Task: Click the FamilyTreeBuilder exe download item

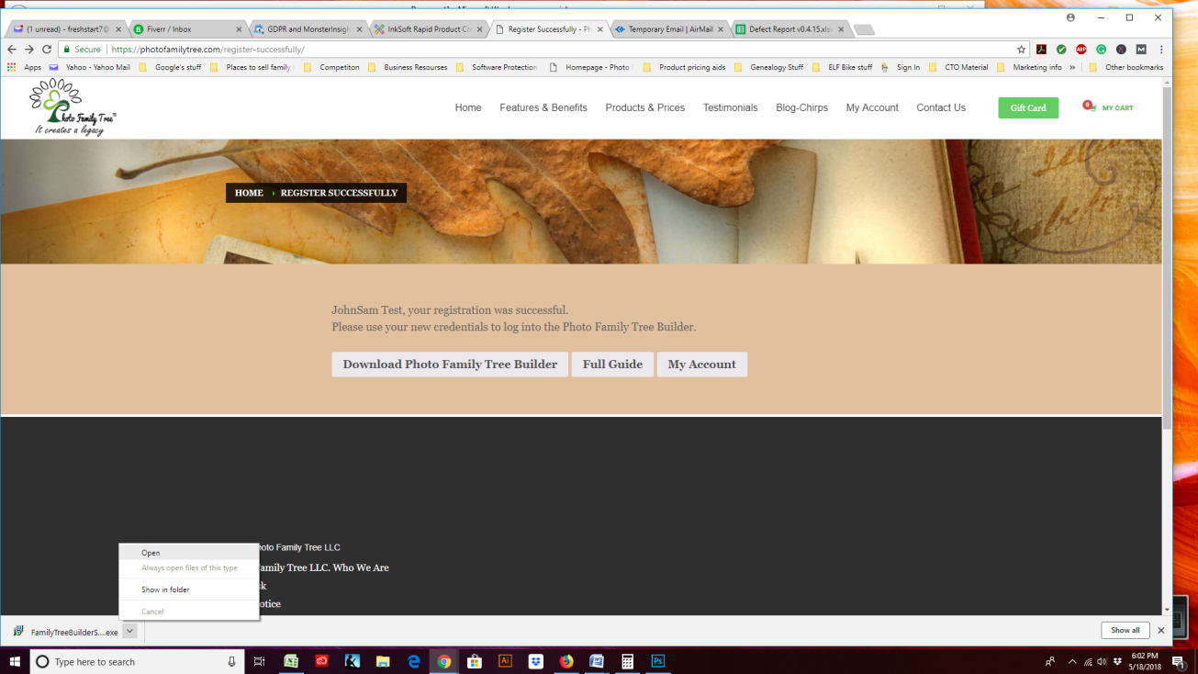Action: [66, 632]
